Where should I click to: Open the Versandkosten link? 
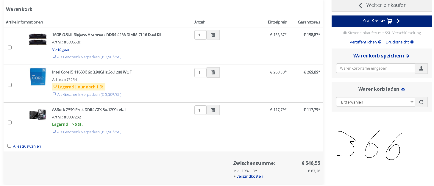(x=249, y=176)
